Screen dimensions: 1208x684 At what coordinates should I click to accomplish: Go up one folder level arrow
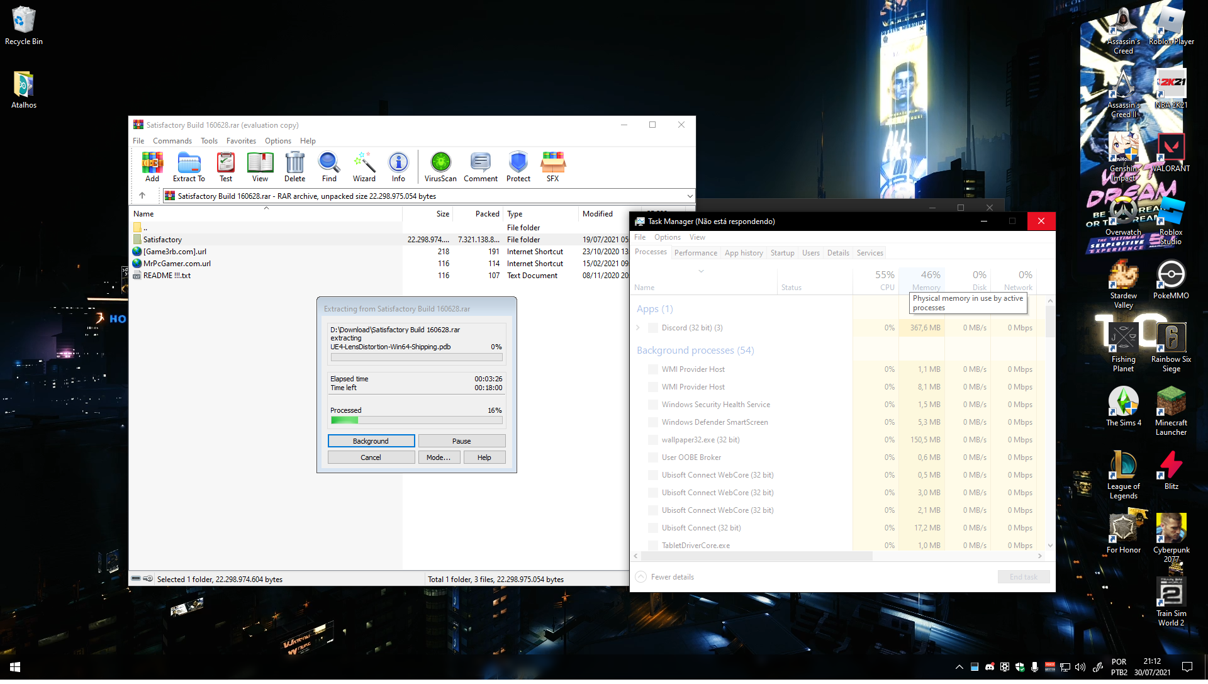tap(142, 196)
